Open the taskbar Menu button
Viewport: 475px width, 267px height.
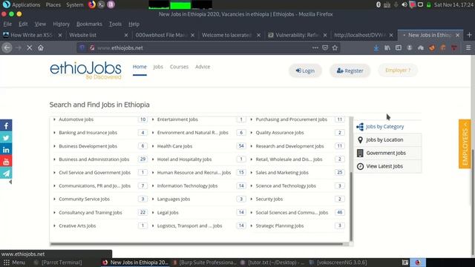(x=15, y=263)
